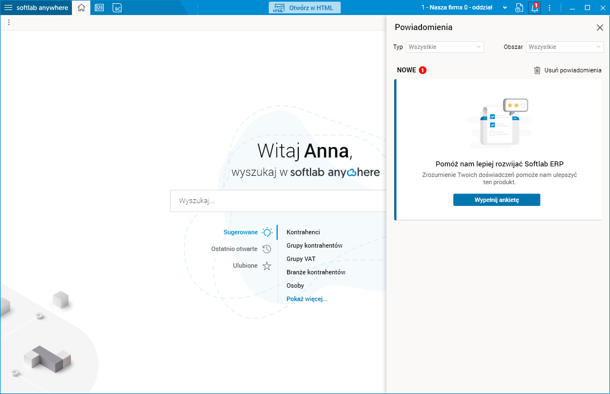Click Usuń powiadomienia to delete notifications
The width and height of the screenshot is (610, 394).
(x=568, y=70)
